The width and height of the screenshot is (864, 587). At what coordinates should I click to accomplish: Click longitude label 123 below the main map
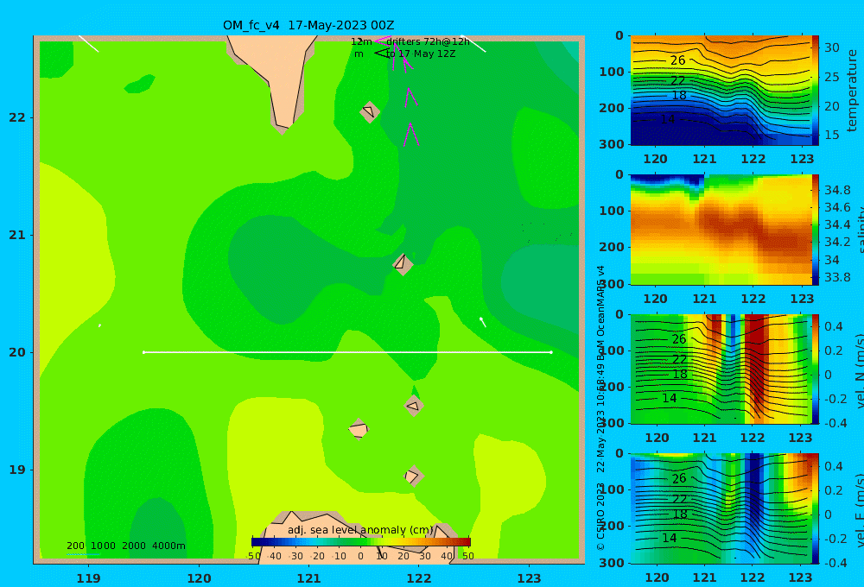point(530,578)
